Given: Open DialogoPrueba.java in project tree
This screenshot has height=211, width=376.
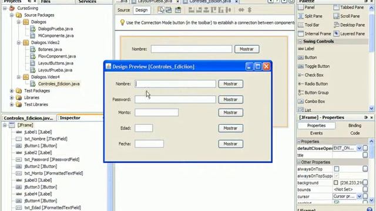Looking at the screenshot, I should point(55,29).
